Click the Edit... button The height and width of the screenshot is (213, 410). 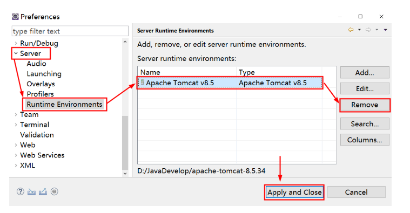point(365,89)
